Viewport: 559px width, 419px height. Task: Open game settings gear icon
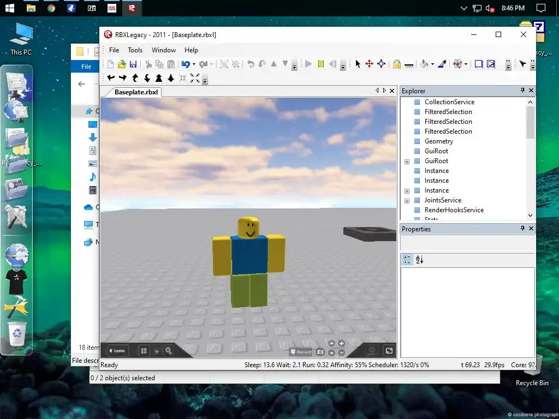(x=168, y=351)
